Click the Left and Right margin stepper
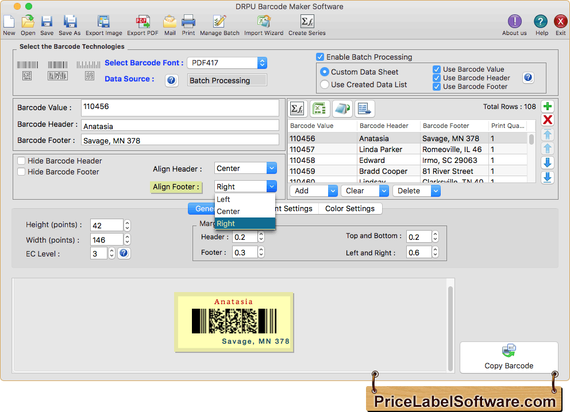Viewport: 570px width, 412px height. [x=435, y=252]
